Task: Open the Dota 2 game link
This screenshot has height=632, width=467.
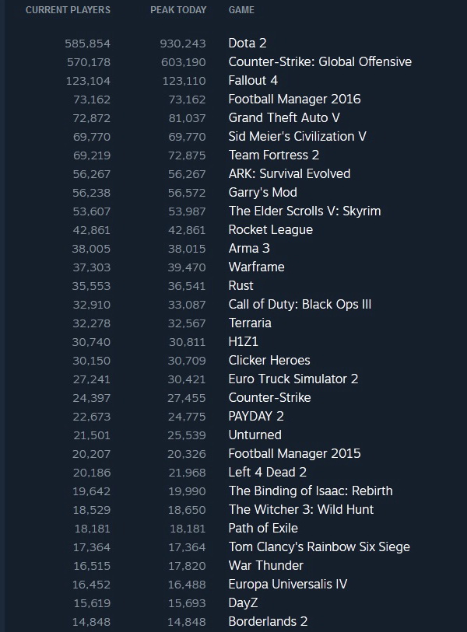Action: (248, 43)
